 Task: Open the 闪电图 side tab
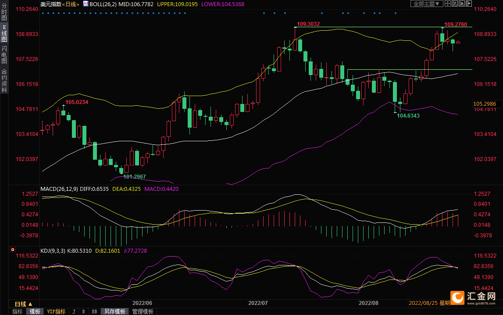point(4,55)
